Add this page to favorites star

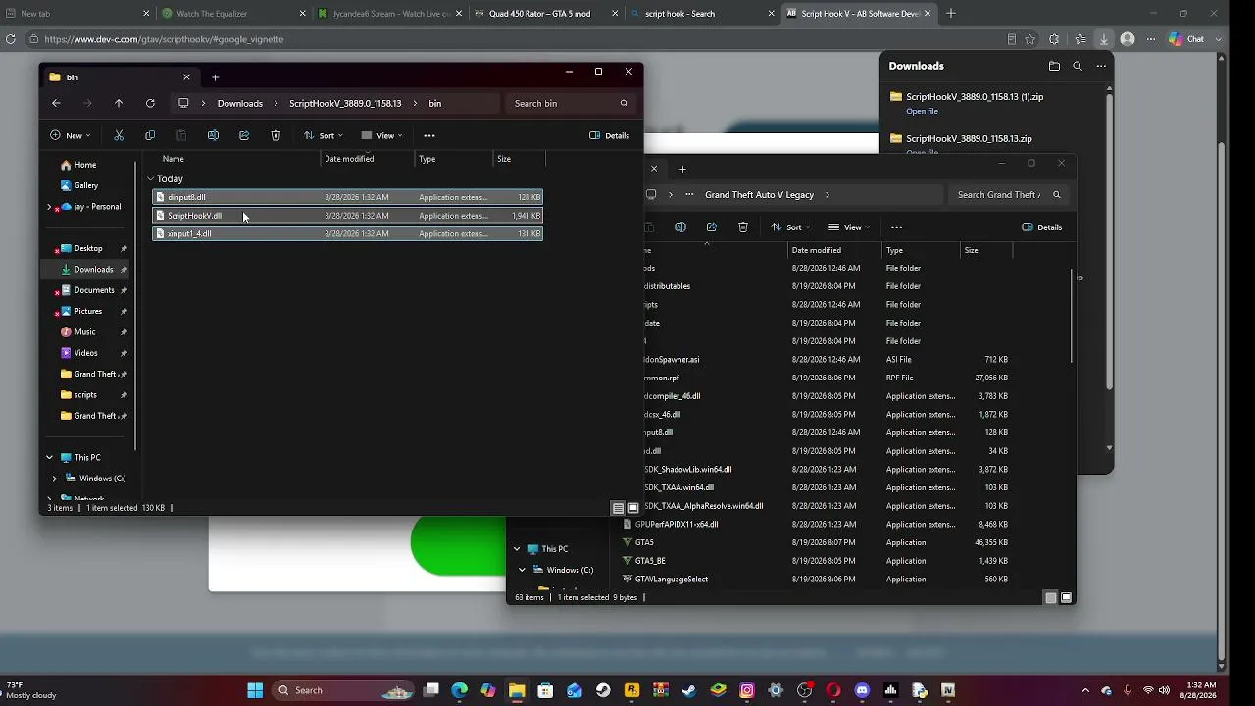tap(1030, 39)
